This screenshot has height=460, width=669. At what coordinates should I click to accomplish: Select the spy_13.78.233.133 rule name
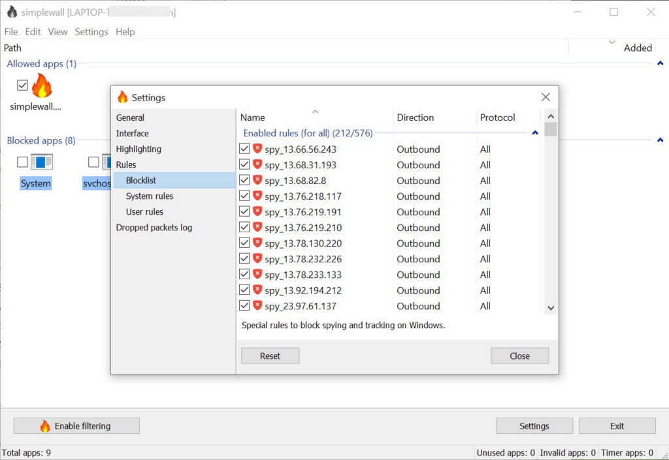(303, 275)
